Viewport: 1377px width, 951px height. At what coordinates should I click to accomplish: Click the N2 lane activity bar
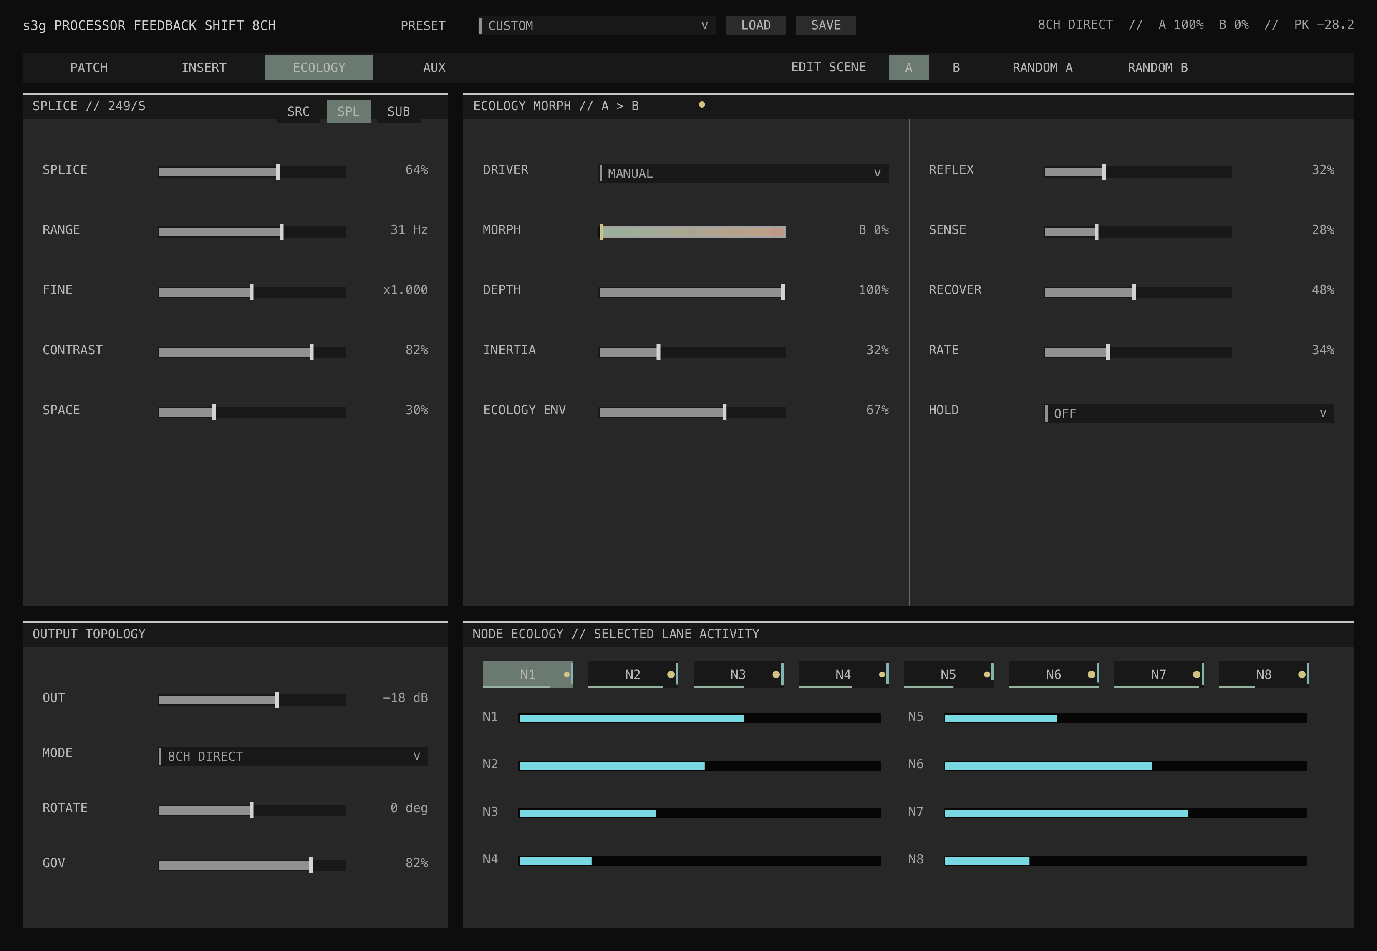tap(700, 766)
